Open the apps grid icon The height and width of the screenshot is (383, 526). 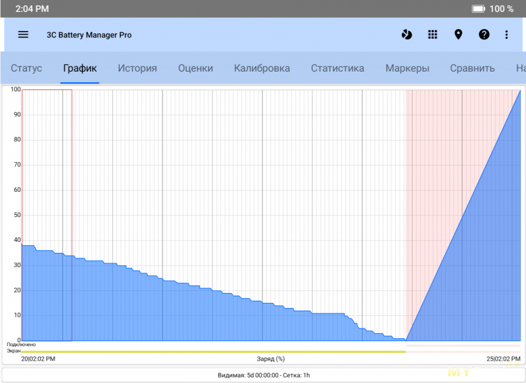coord(433,35)
